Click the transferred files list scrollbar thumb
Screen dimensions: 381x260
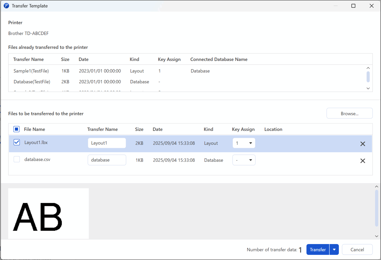pos(368,77)
